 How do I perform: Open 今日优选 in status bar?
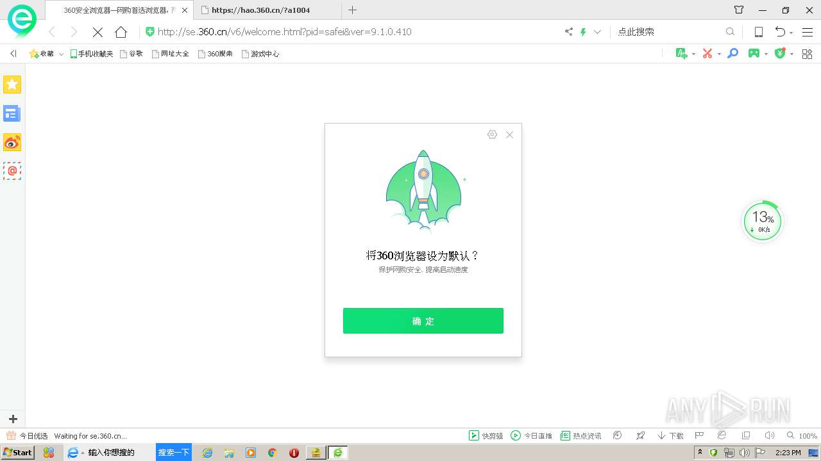[27, 435]
